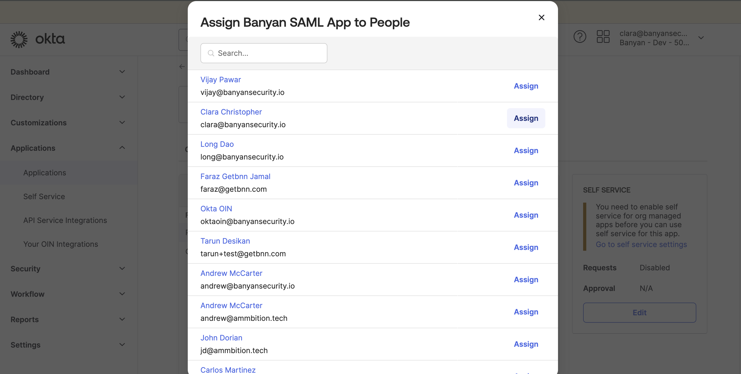Viewport: 741px width, 374px height.
Task: Open Long Dao's profile link
Action: coord(217,144)
